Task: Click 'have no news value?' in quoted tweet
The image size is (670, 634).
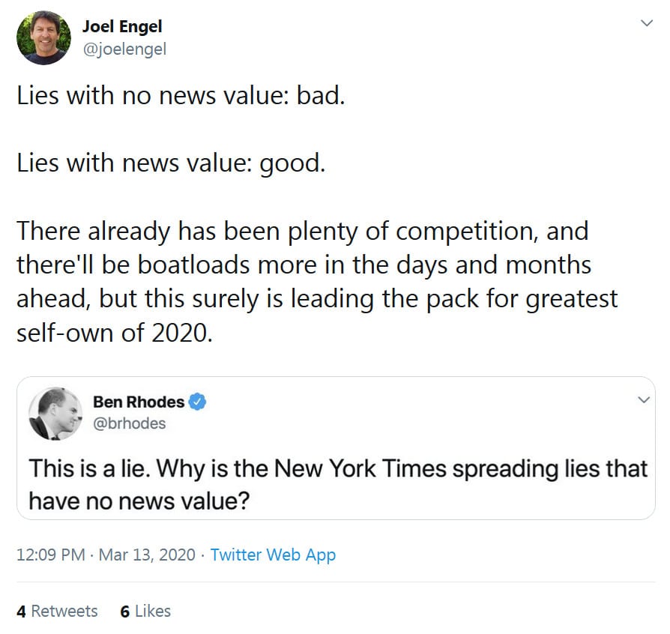Action: pyautogui.click(x=139, y=501)
